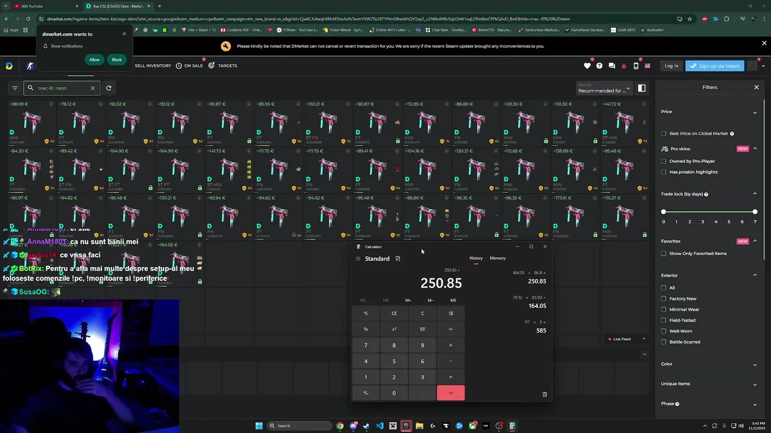Expand the Phase filter section

click(x=755, y=404)
